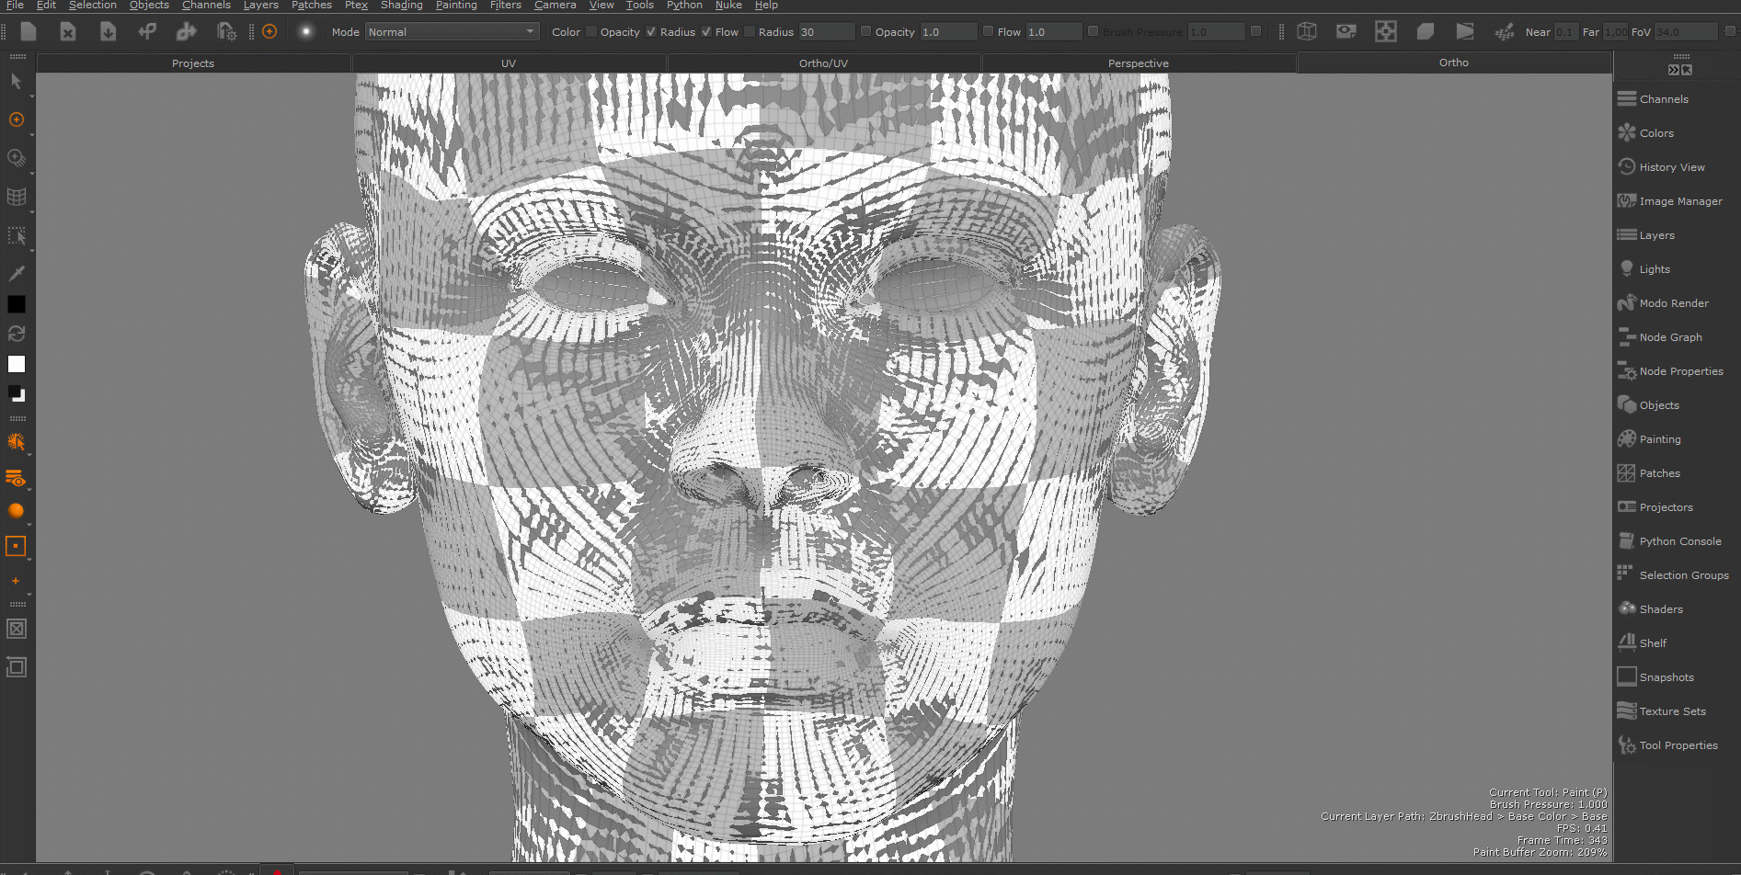Switch to the Perspective view tab

click(1139, 63)
